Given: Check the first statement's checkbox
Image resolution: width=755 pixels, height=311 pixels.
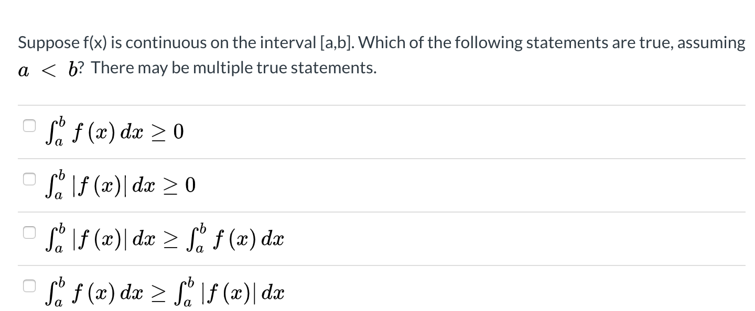Looking at the screenshot, I should coord(29,126).
